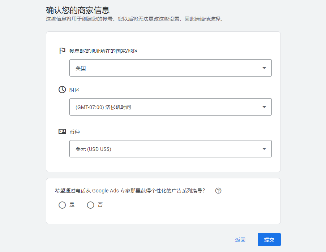
Task: Click the currency banknote icon next to 币种
Action: coord(62,131)
